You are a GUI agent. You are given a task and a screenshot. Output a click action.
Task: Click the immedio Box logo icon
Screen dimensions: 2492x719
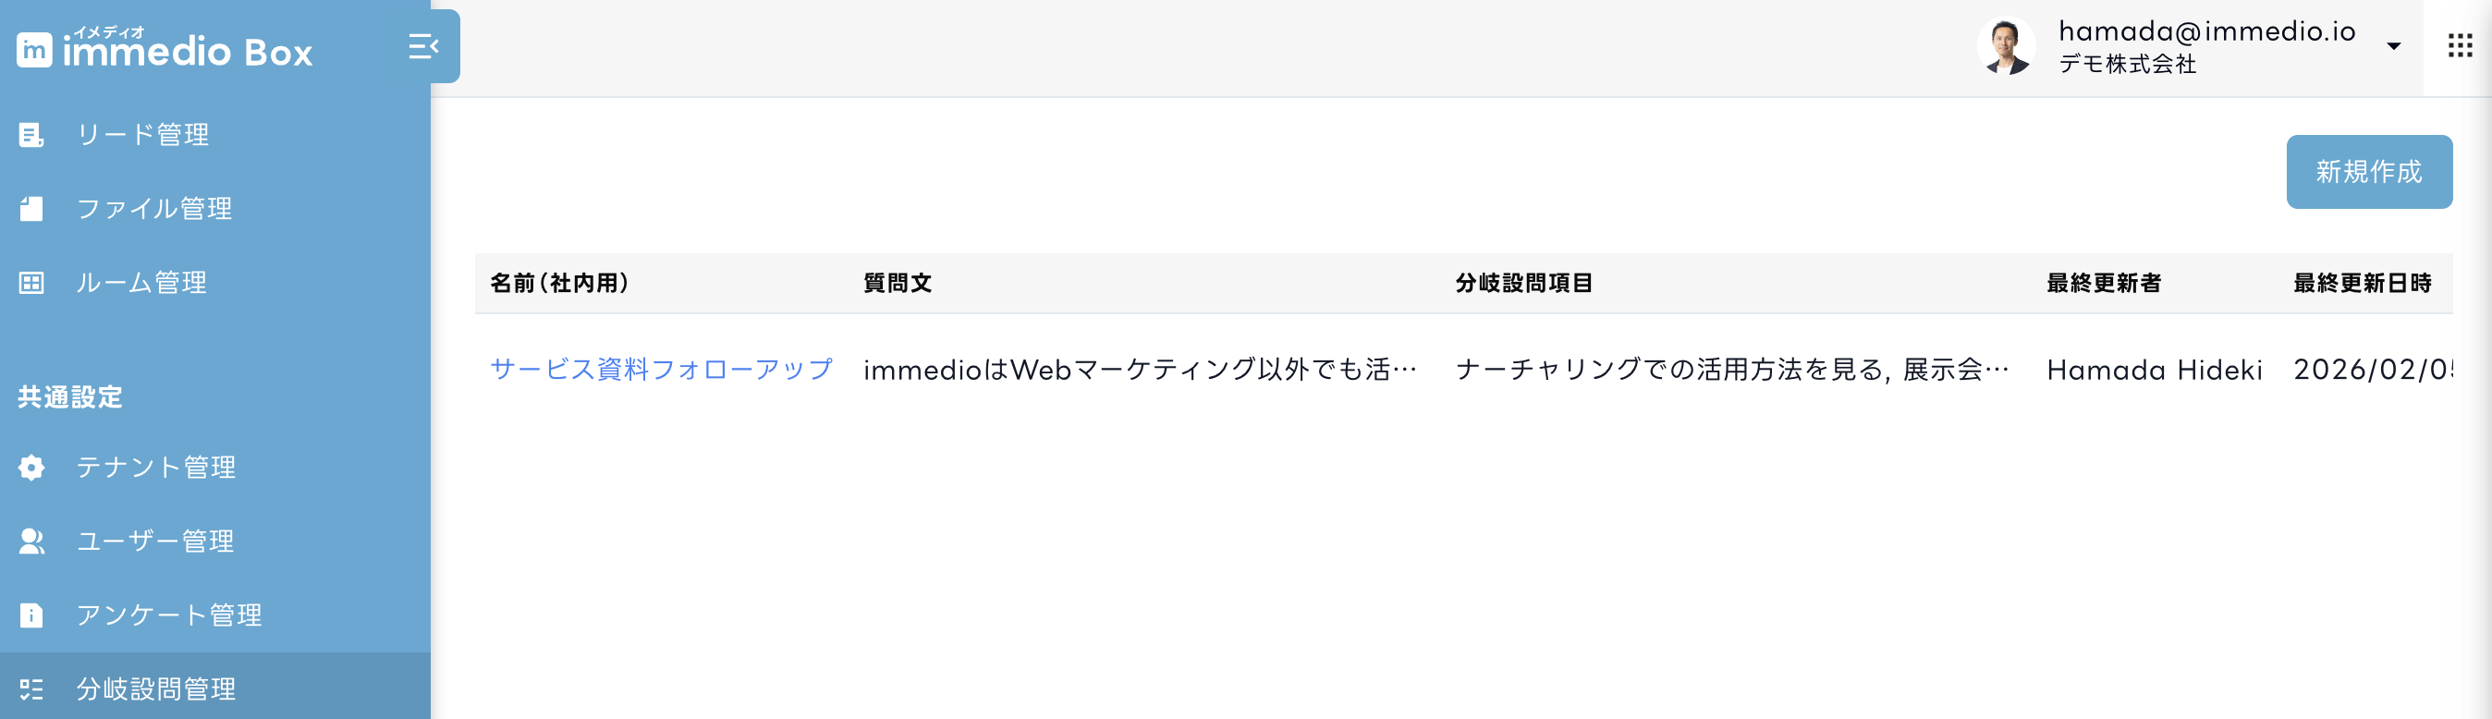[34, 49]
